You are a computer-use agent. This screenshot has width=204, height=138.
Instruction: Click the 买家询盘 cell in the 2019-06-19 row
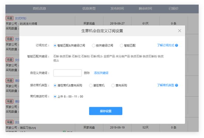[x=89, y=127]
